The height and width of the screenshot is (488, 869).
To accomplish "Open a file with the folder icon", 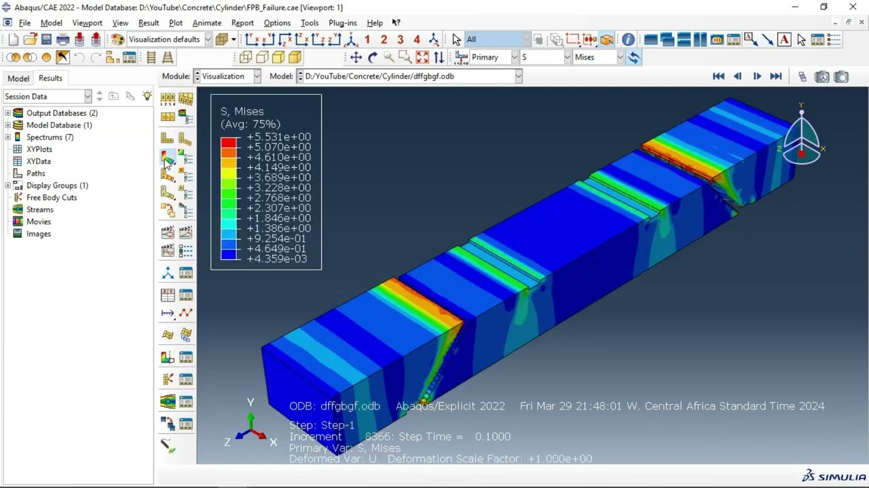I will [30, 39].
